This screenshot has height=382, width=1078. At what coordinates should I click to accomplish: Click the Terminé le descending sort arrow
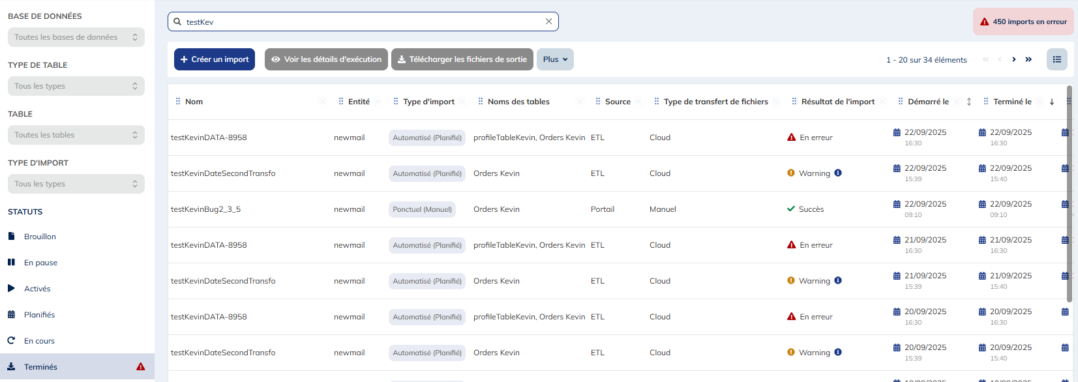pyautogui.click(x=1051, y=102)
